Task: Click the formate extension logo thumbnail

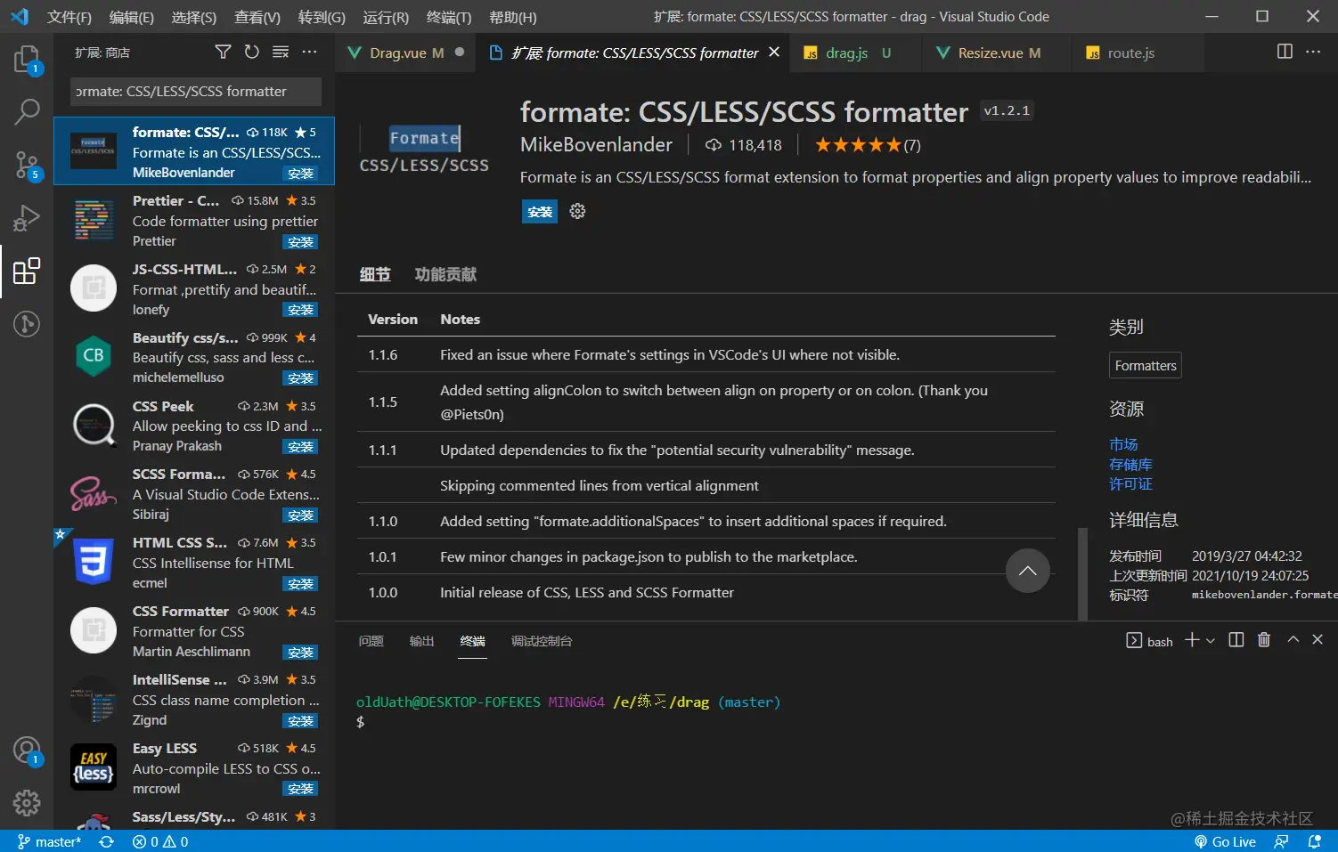Action: click(x=424, y=150)
